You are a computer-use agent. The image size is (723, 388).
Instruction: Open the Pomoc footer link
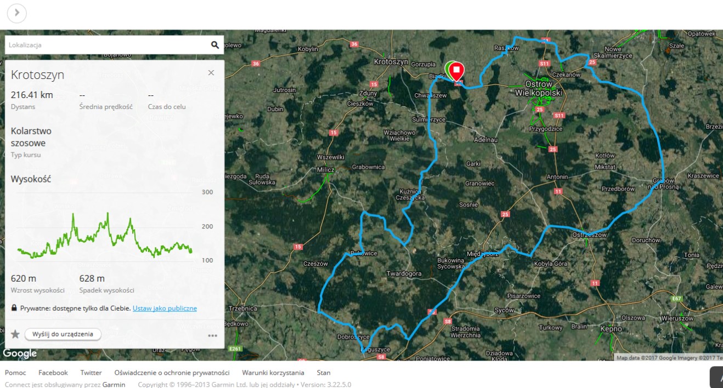[x=15, y=373]
